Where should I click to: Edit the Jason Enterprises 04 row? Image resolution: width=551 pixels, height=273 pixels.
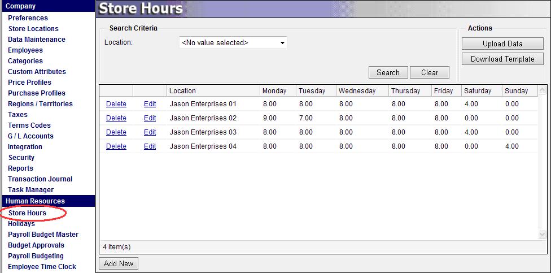click(150, 146)
